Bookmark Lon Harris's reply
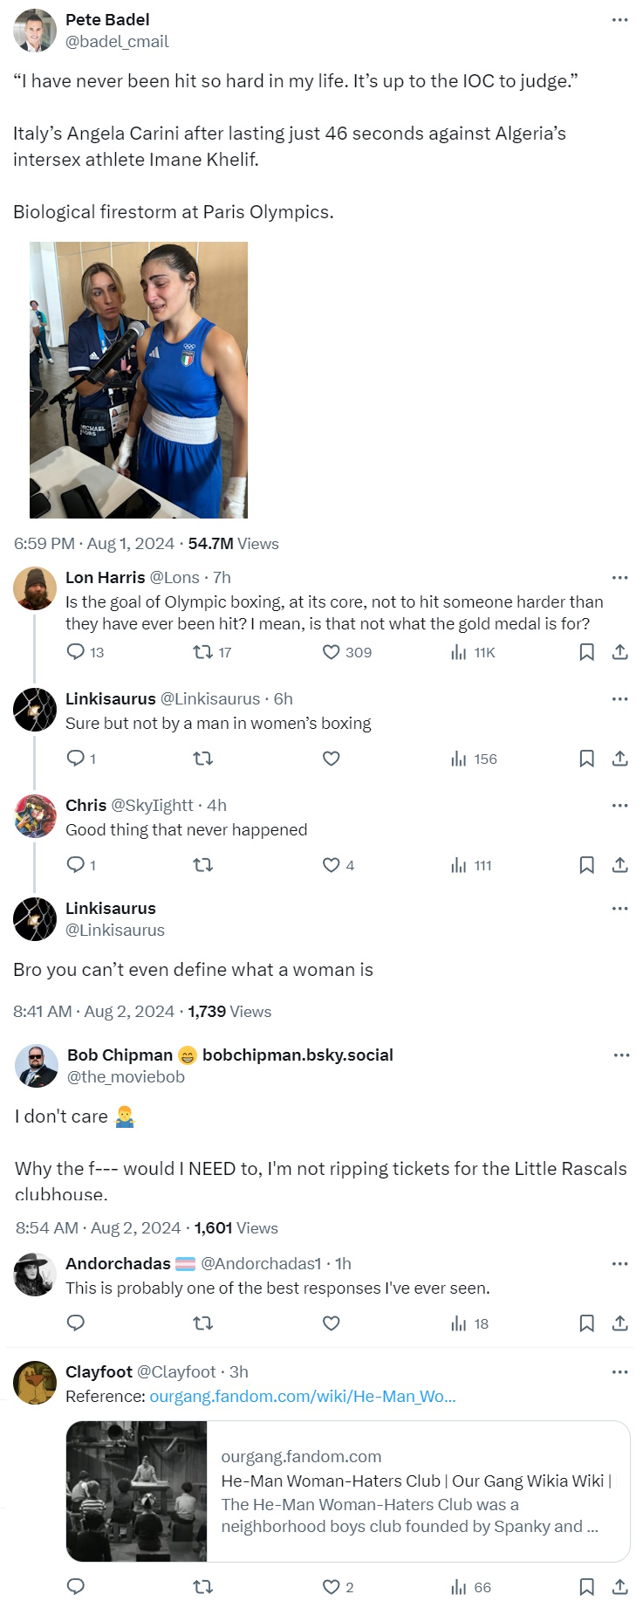This screenshot has width=643, height=1601. point(586,652)
